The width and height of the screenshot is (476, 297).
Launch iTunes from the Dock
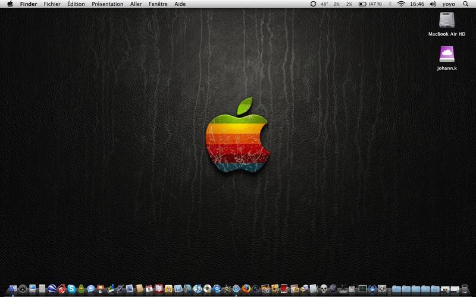(198, 289)
